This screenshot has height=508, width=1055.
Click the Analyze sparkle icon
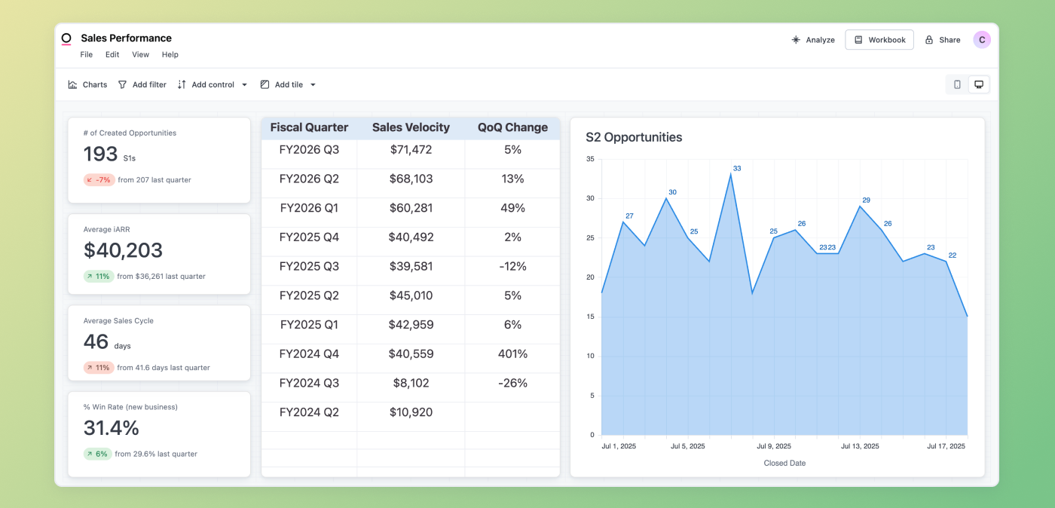coord(795,39)
